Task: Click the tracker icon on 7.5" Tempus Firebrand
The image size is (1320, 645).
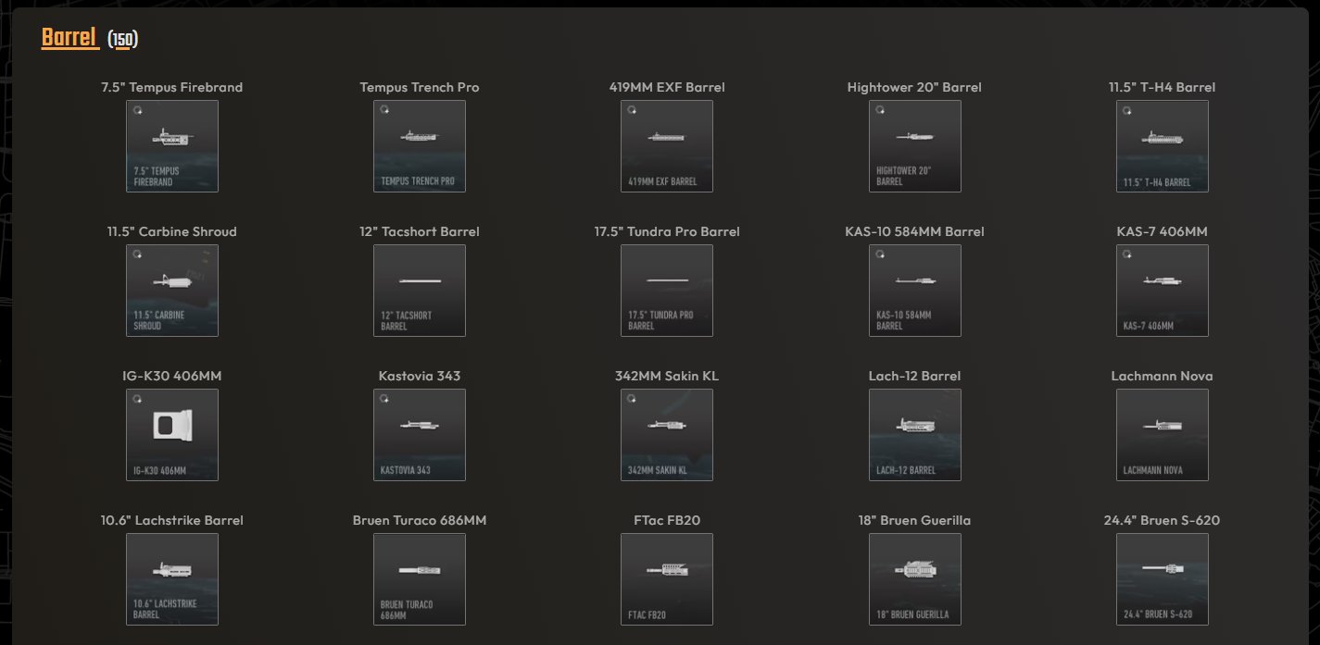Action: click(136, 110)
